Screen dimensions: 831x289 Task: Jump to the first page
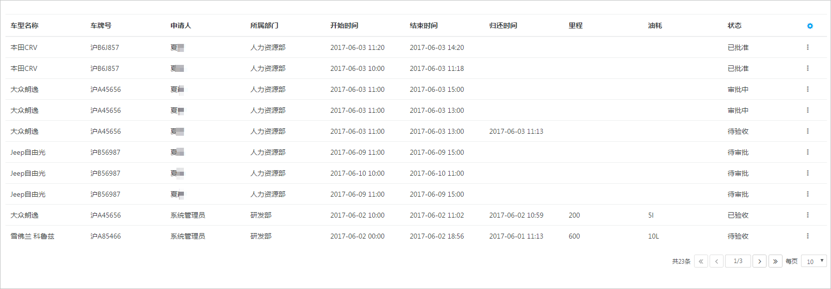pyautogui.click(x=701, y=261)
